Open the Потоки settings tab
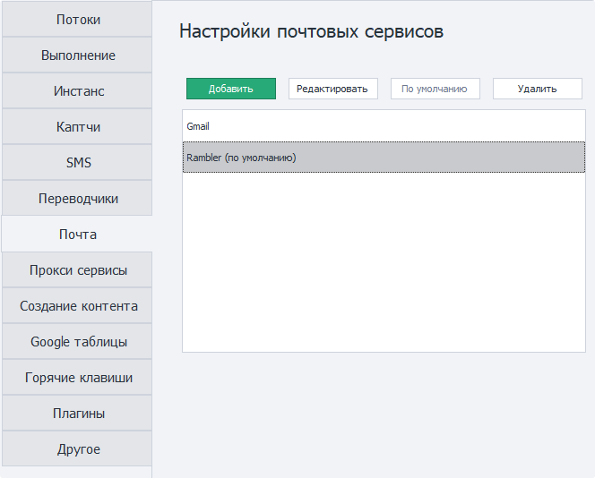The width and height of the screenshot is (595, 478). tap(78, 20)
